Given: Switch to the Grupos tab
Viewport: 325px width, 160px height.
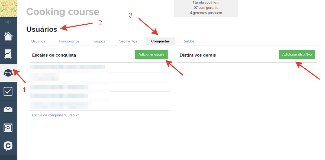Looking at the screenshot, I should point(99,41).
